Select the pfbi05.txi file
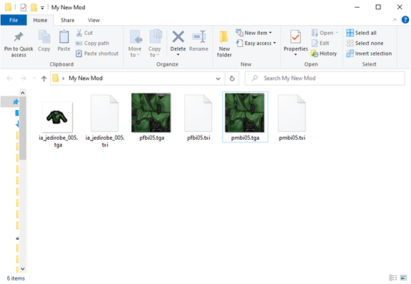Screen dimensions: 411x284 coord(198,118)
